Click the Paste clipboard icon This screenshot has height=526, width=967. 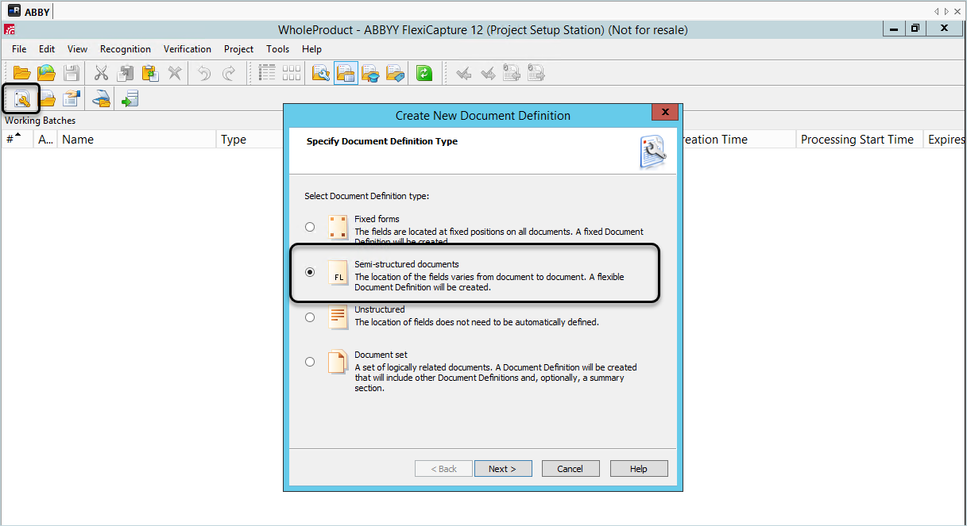(x=150, y=74)
